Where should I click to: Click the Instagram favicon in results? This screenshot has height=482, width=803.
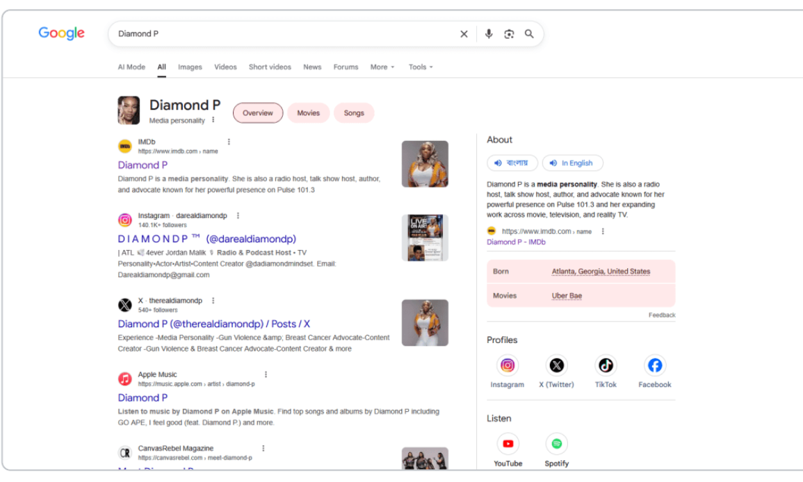(125, 220)
